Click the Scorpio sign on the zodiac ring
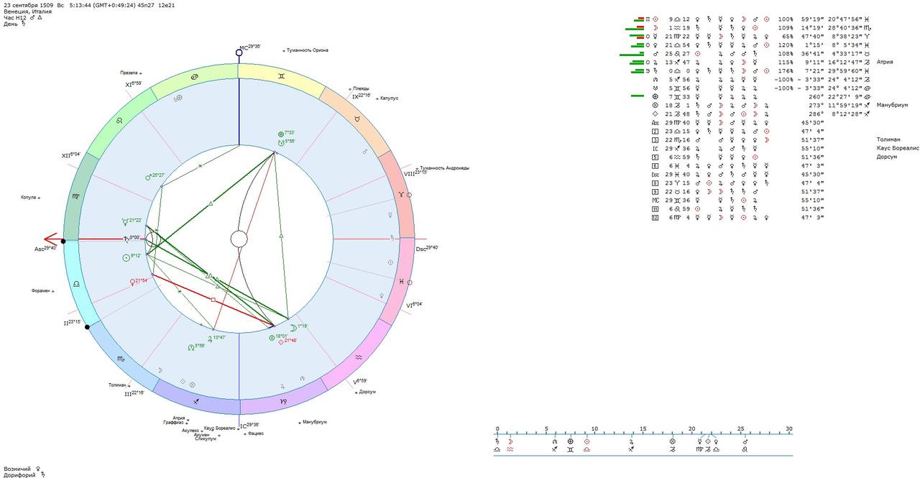 [121, 357]
